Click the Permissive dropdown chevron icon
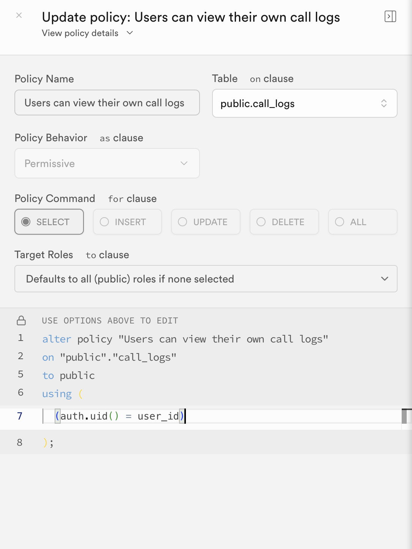The height and width of the screenshot is (549, 412). tap(184, 163)
